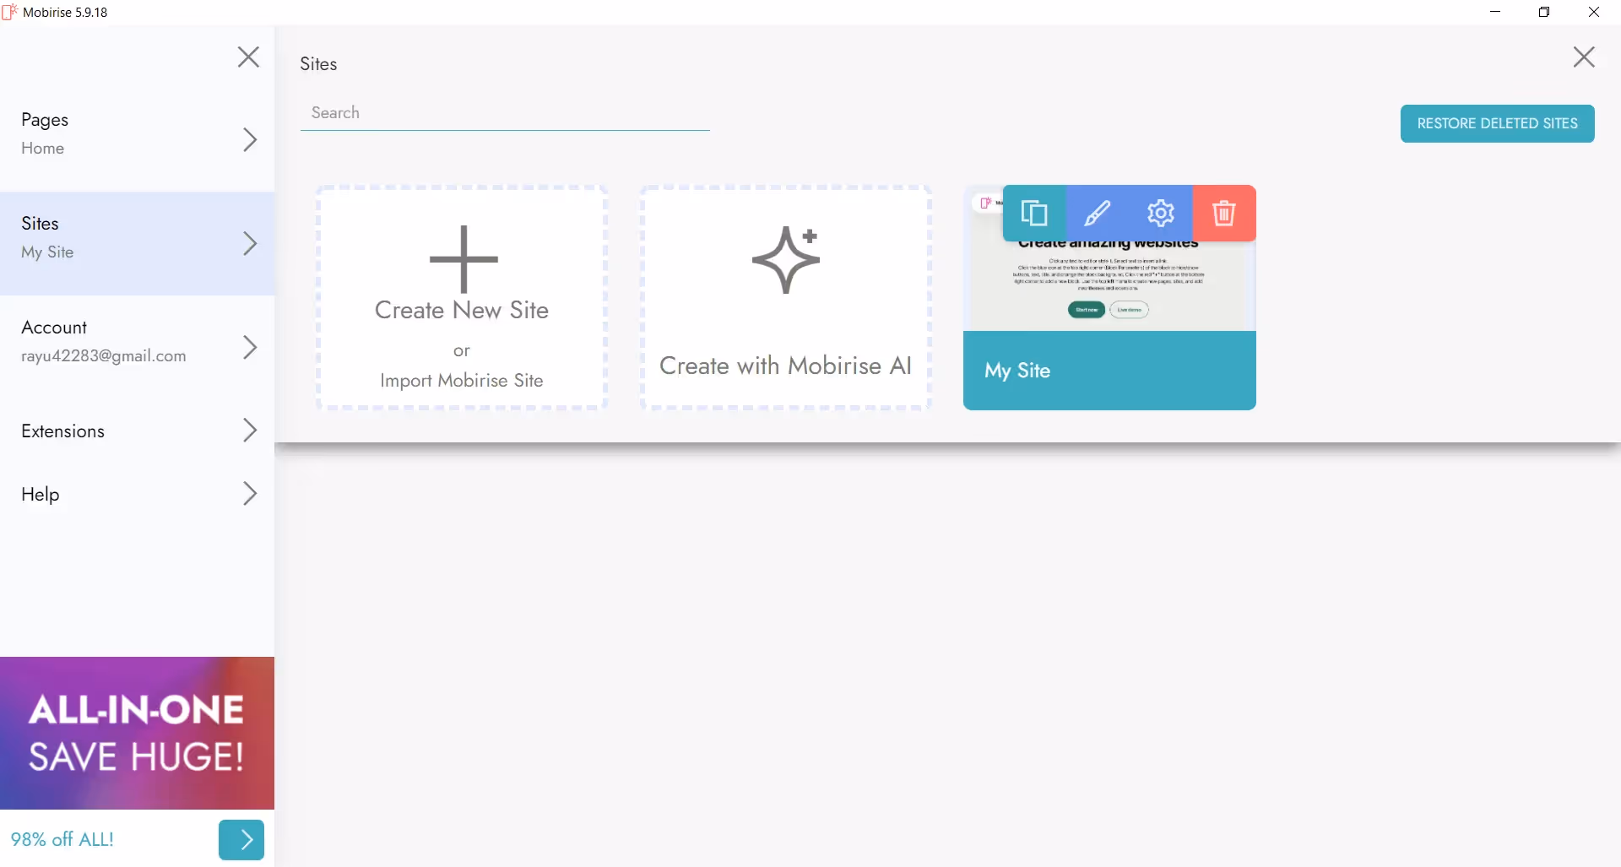Click the ALL-IN-ONE SAVE HUGE banner
Viewport: 1621px width, 867px height.
[137, 733]
